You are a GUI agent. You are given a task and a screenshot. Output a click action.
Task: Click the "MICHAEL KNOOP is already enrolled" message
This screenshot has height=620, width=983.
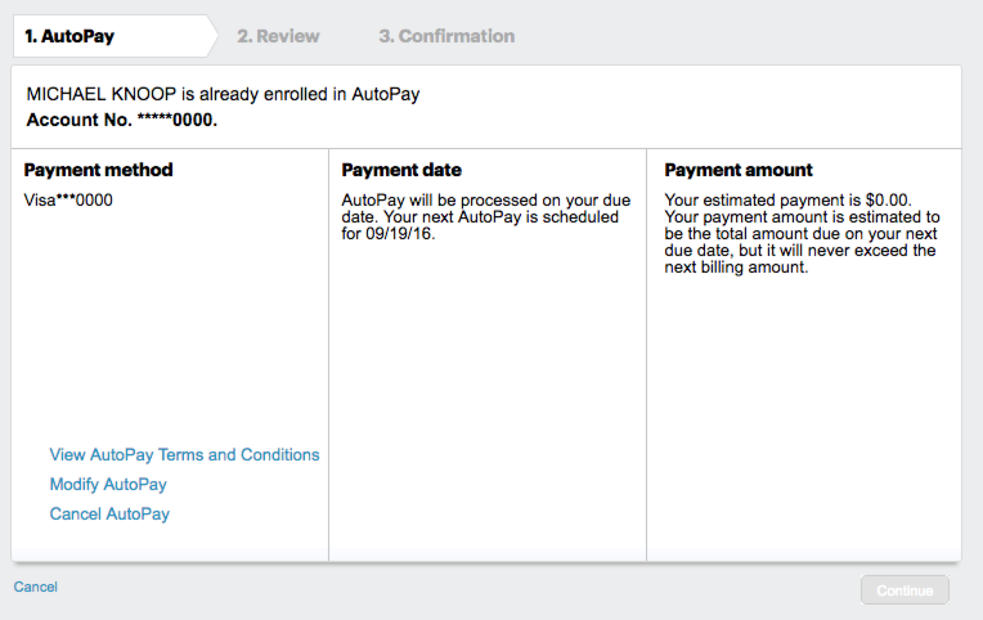223,95
